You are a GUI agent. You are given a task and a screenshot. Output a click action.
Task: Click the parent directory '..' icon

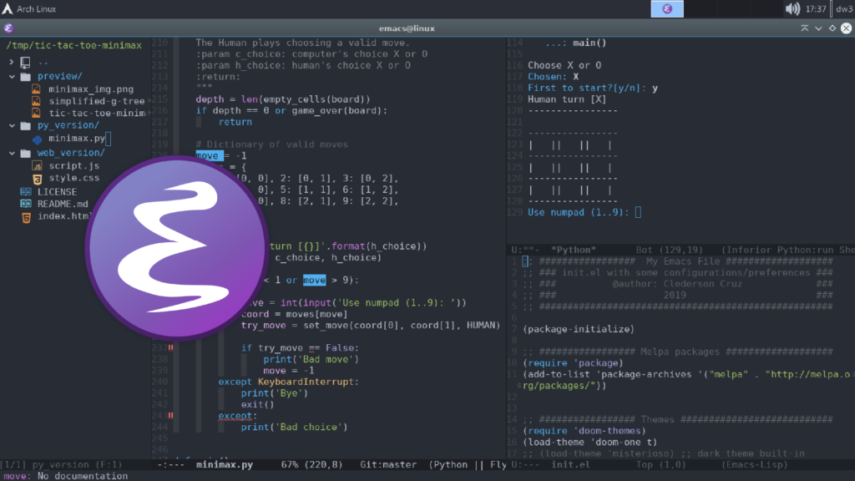(x=25, y=62)
